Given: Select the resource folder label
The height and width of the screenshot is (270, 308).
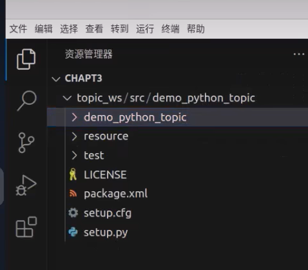Looking at the screenshot, I should [106, 136].
